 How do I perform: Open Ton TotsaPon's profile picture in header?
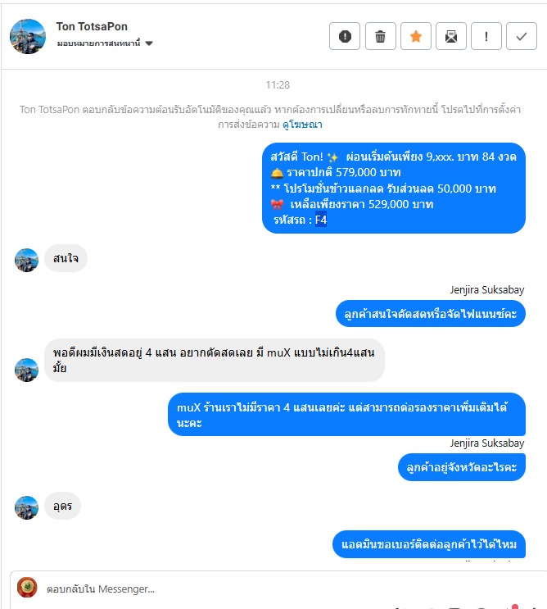pyautogui.click(x=28, y=36)
